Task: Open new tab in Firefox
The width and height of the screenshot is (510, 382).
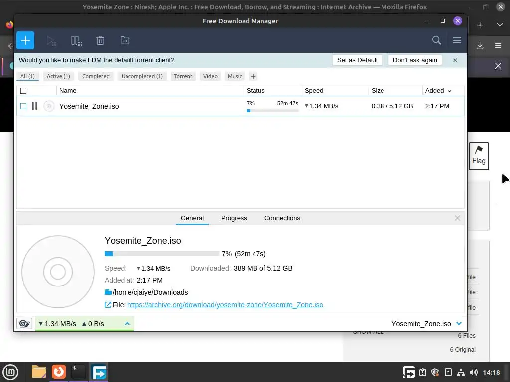Action: coord(480,25)
